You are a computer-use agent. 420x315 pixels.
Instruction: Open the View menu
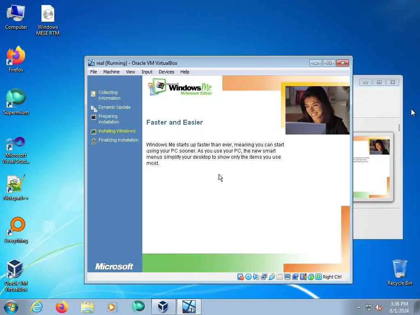click(130, 72)
